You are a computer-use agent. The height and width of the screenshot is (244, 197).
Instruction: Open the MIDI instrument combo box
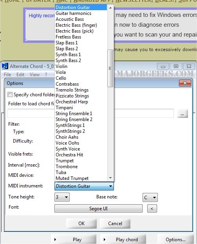[x=84, y=186]
